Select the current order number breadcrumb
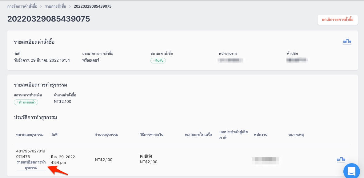 pyautogui.click(x=93, y=6)
